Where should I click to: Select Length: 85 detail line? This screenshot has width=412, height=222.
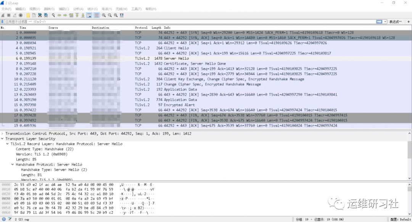(x=26, y=159)
